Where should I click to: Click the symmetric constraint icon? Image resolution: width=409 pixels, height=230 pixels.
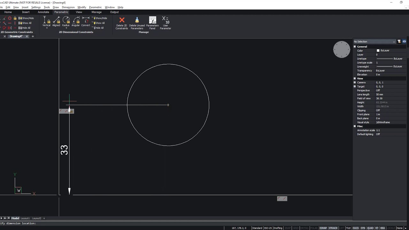[10, 28]
